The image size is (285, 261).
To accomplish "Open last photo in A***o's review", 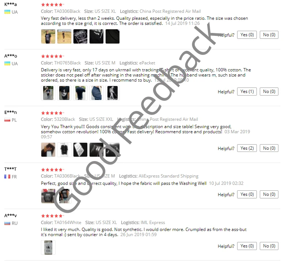I will pos(113,93).
